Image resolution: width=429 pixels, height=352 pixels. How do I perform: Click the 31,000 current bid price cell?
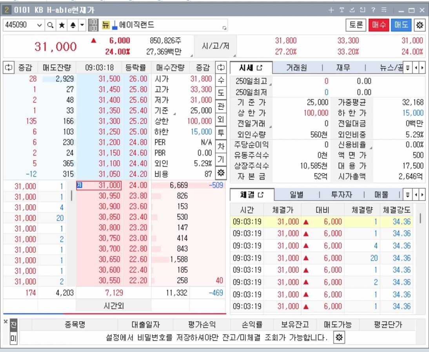click(x=99, y=185)
